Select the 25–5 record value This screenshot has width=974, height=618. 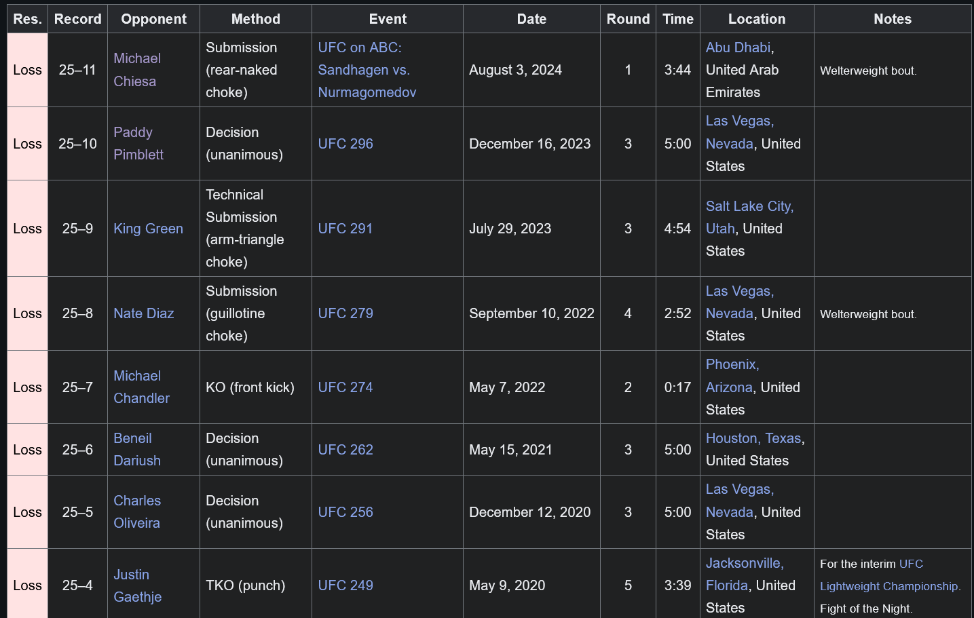(77, 512)
